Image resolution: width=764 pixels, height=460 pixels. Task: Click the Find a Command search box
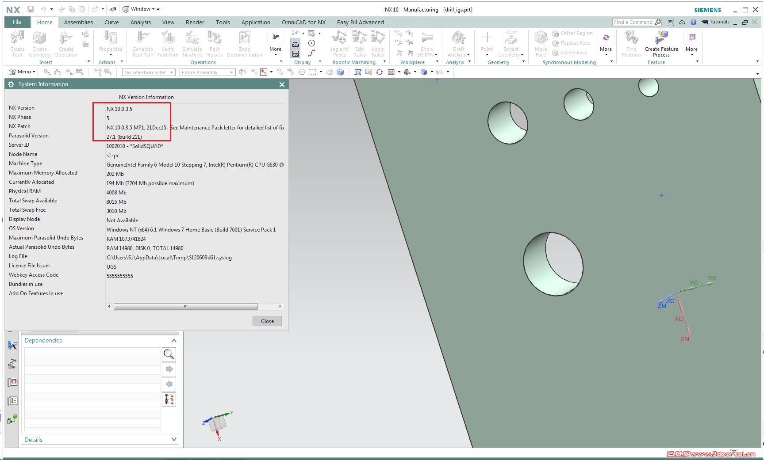click(x=637, y=22)
